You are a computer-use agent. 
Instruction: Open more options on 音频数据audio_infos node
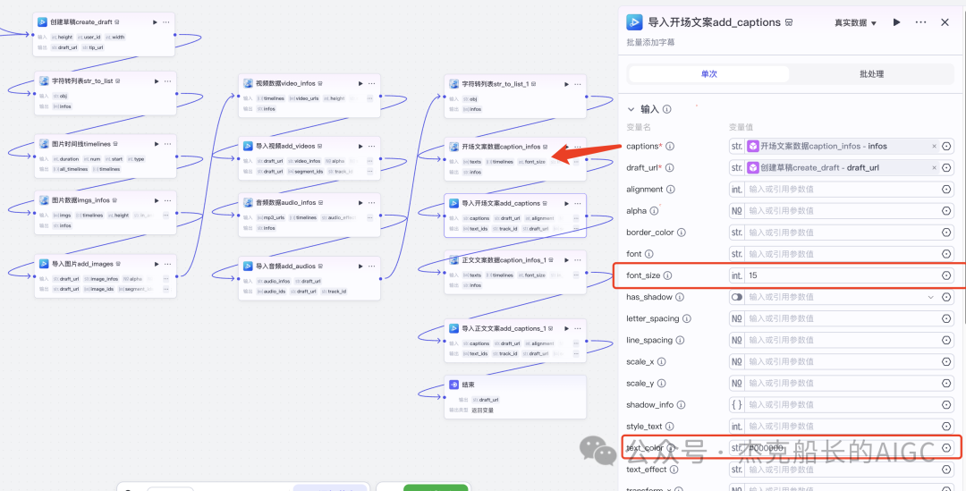click(x=371, y=203)
